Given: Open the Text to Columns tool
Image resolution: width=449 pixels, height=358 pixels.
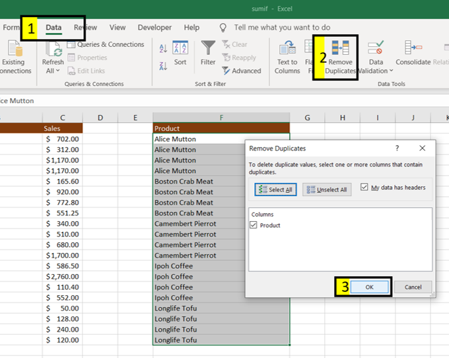Looking at the screenshot, I should point(287,57).
